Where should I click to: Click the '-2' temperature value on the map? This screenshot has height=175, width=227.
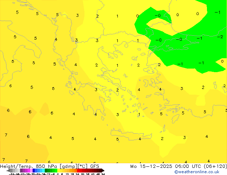click(x=220, y=37)
